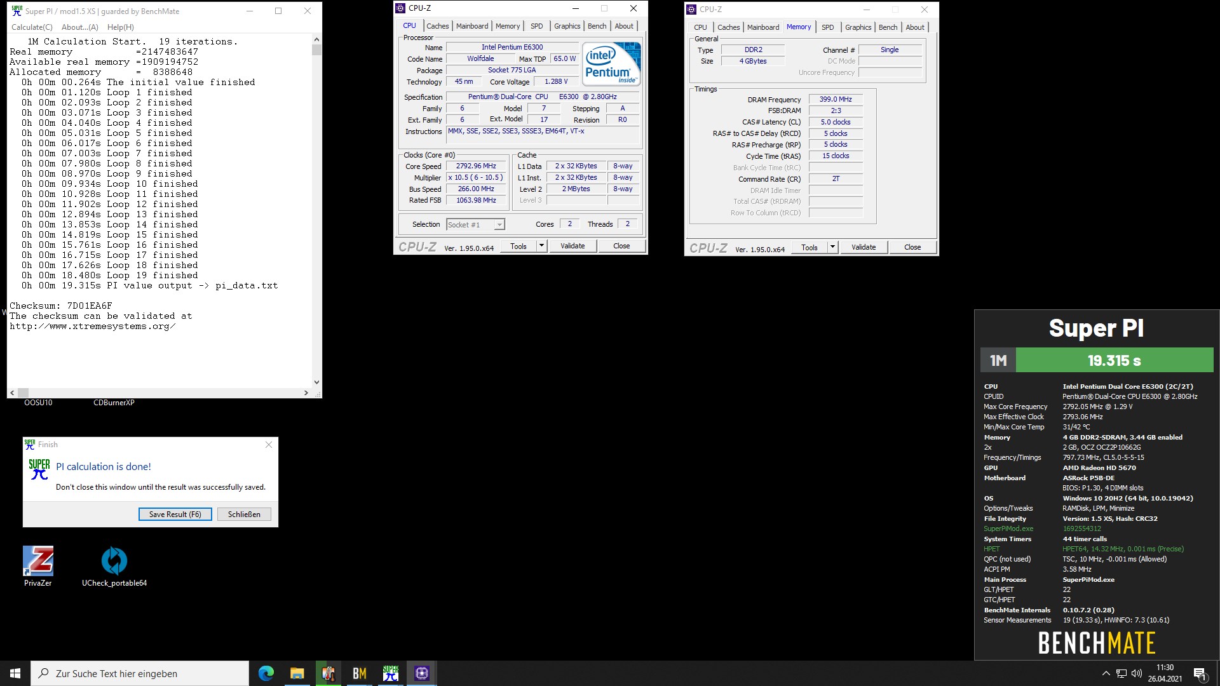Click multiplier field x 10.5 in CPU-Z
The image size is (1220, 686).
(475, 178)
